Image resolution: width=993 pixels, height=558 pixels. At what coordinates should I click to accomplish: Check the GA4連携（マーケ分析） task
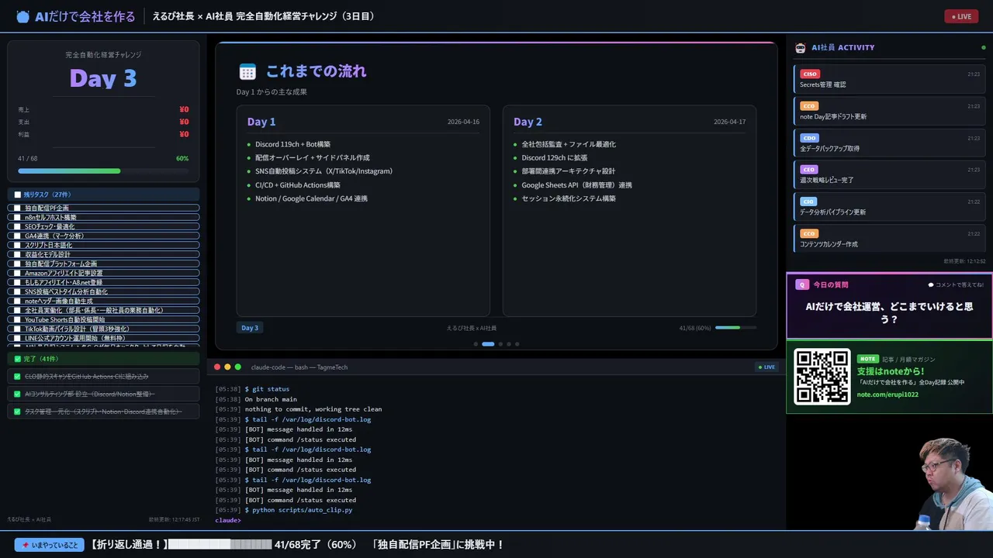pos(17,236)
